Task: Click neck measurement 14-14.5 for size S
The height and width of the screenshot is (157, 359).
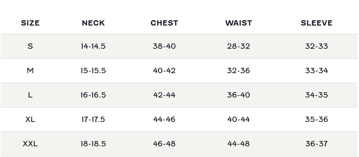Action: tap(93, 46)
